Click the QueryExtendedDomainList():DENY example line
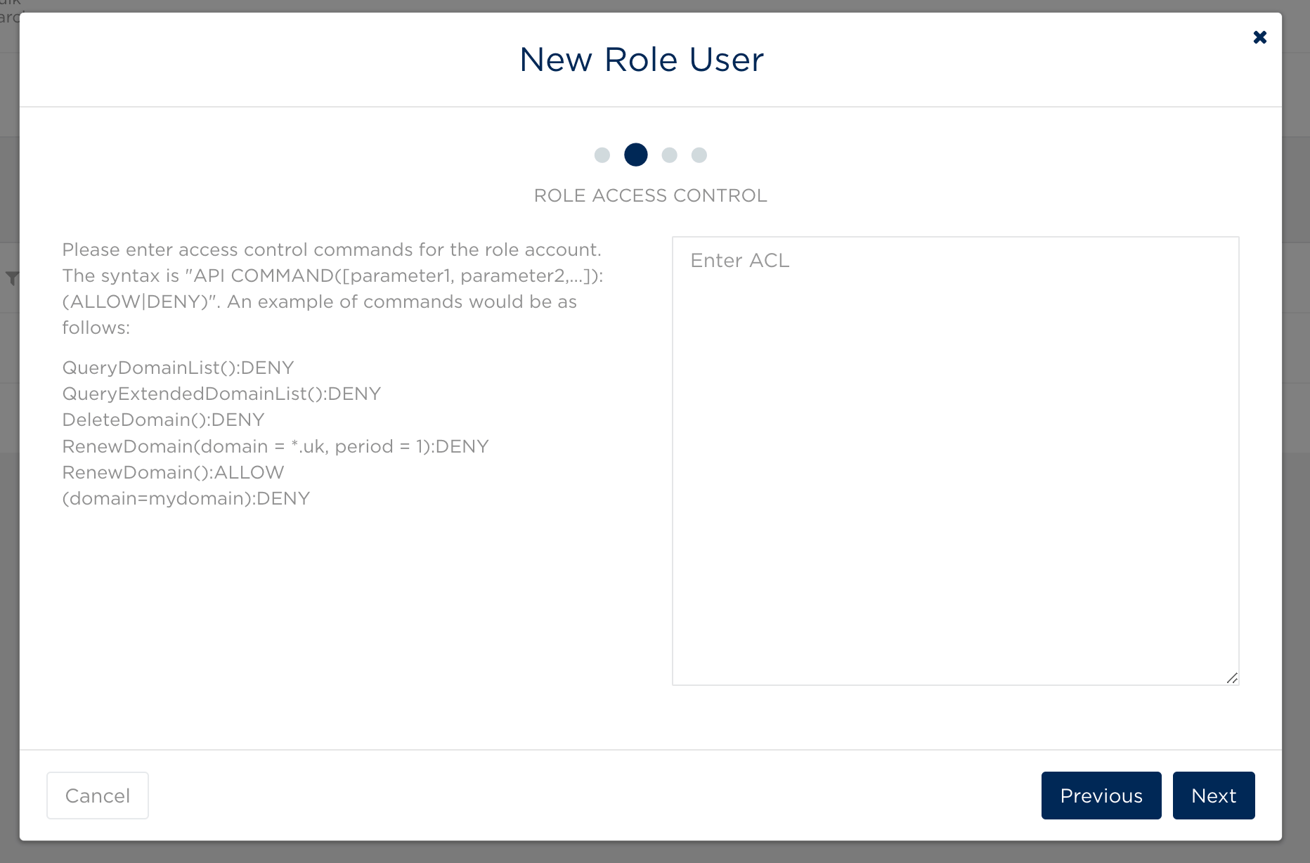1310x863 pixels. [221, 394]
